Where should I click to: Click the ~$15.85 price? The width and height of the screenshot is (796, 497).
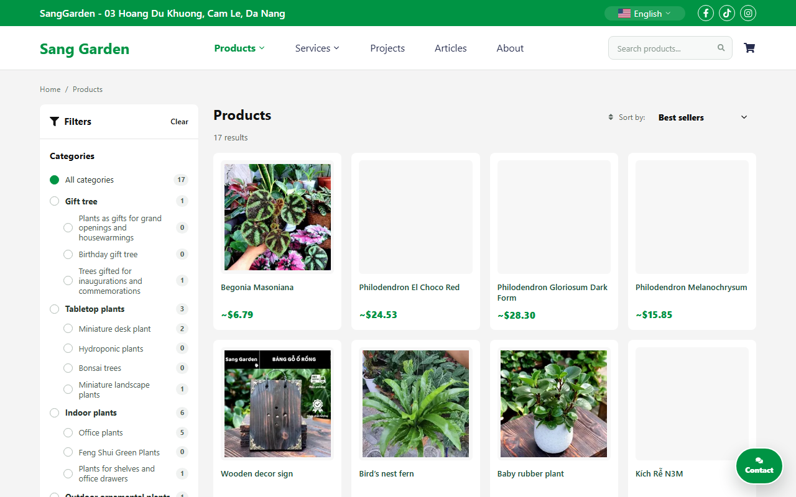point(654,315)
